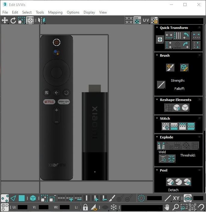
Task: Select the Paint Move brush icon
Action: point(170,67)
